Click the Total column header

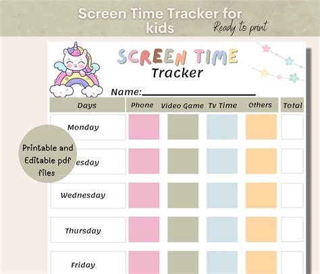pyautogui.click(x=292, y=105)
